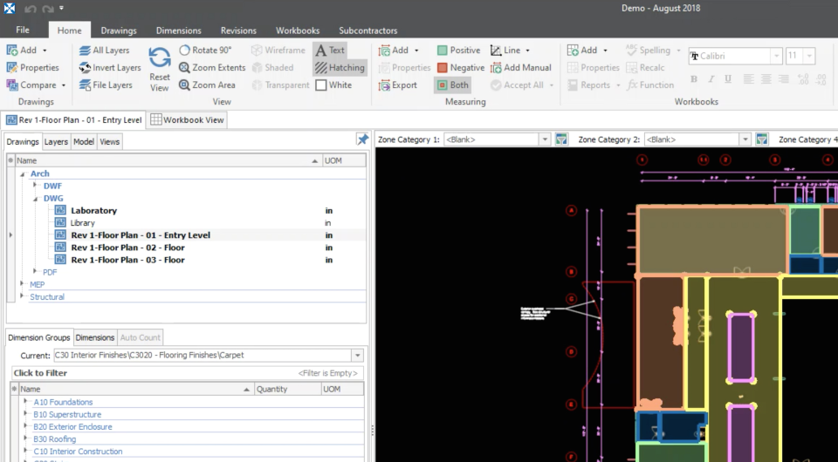This screenshot has height=462, width=838.
Task: Click the Reset View icon
Action: [160, 59]
